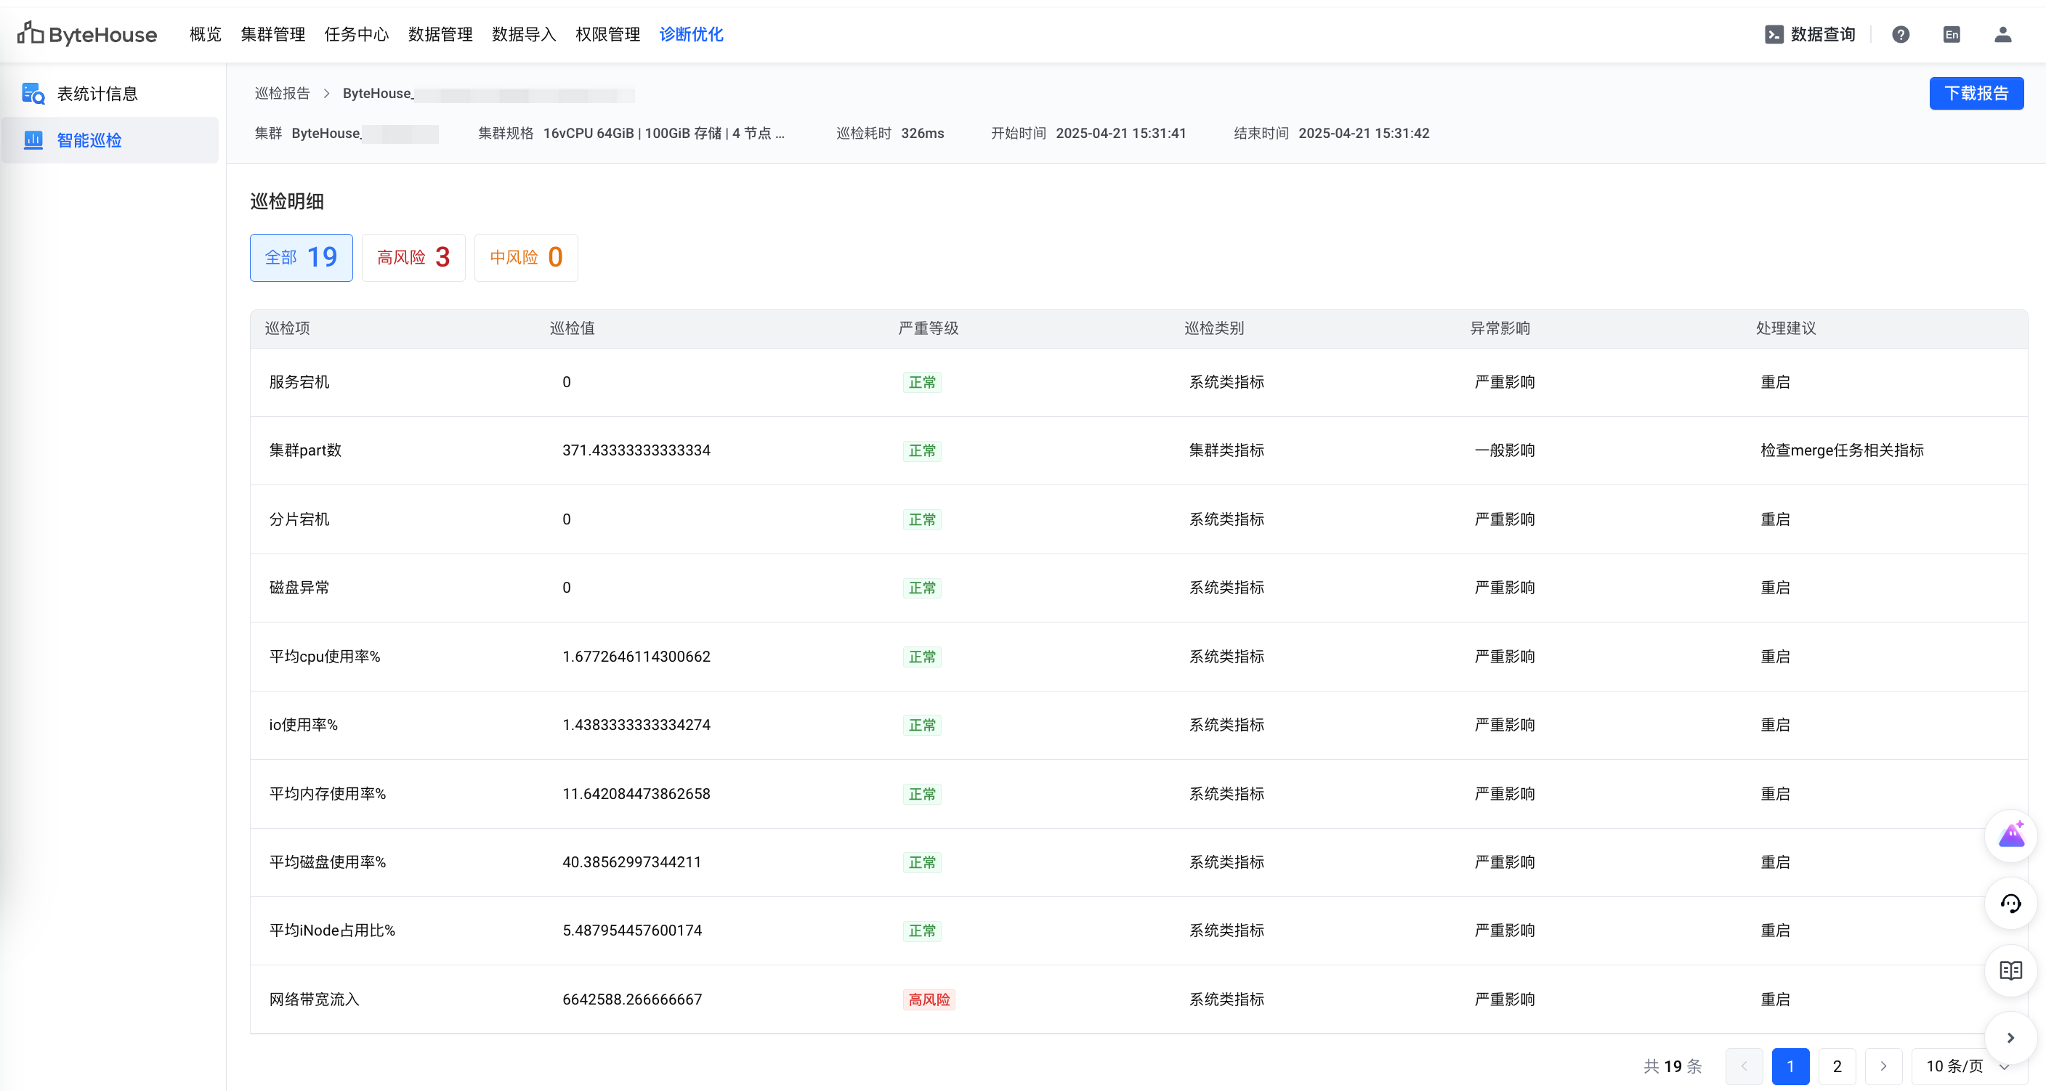The width and height of the screenshot is (2046, 1091).
Task: Click the ByteHouse logo icon
Action: pyautogui.click(x=31, y=33)
